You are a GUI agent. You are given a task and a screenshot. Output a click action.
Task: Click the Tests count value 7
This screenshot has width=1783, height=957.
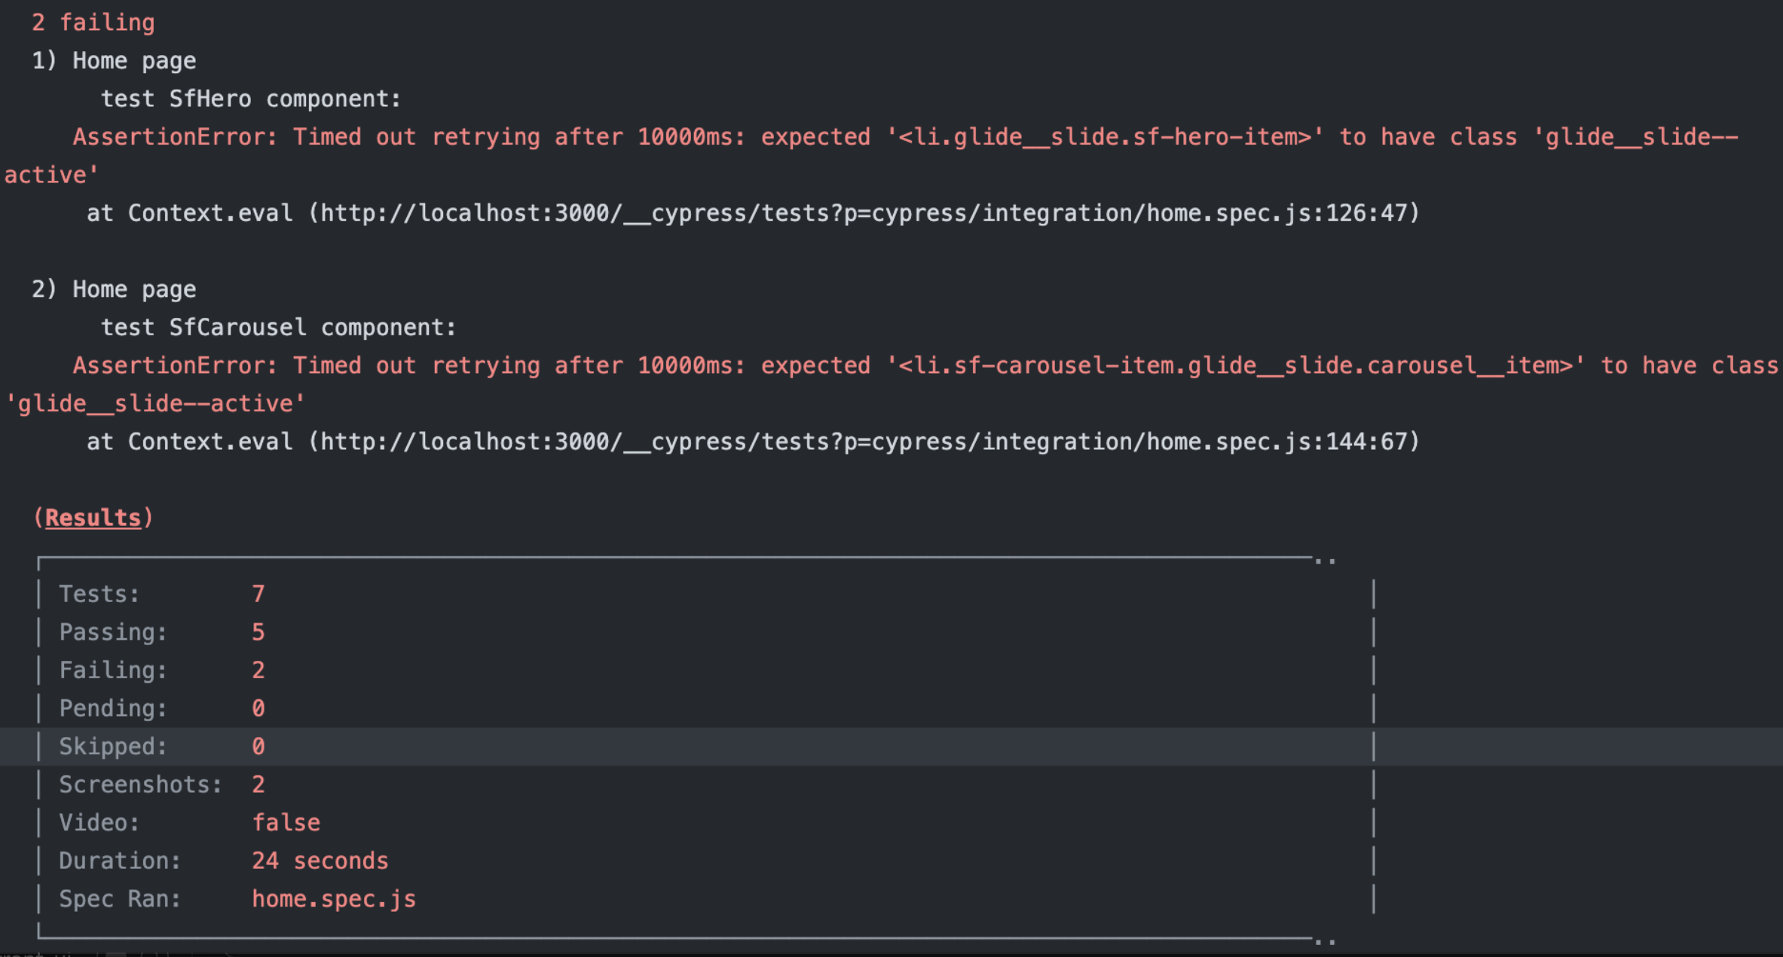pos(258,594)
